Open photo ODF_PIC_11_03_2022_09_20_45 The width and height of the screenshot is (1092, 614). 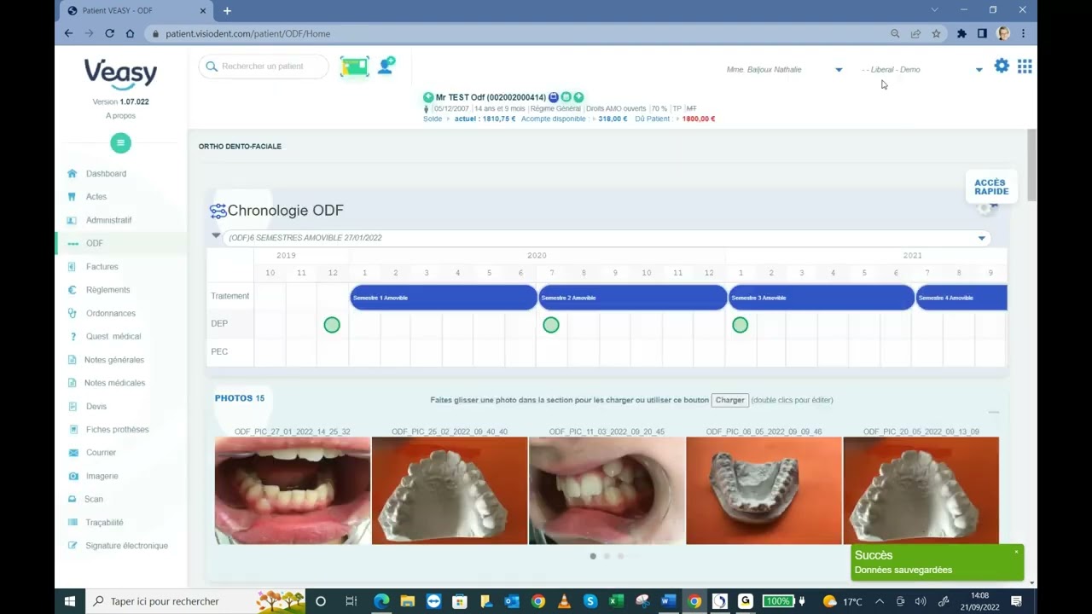[607, 490]
